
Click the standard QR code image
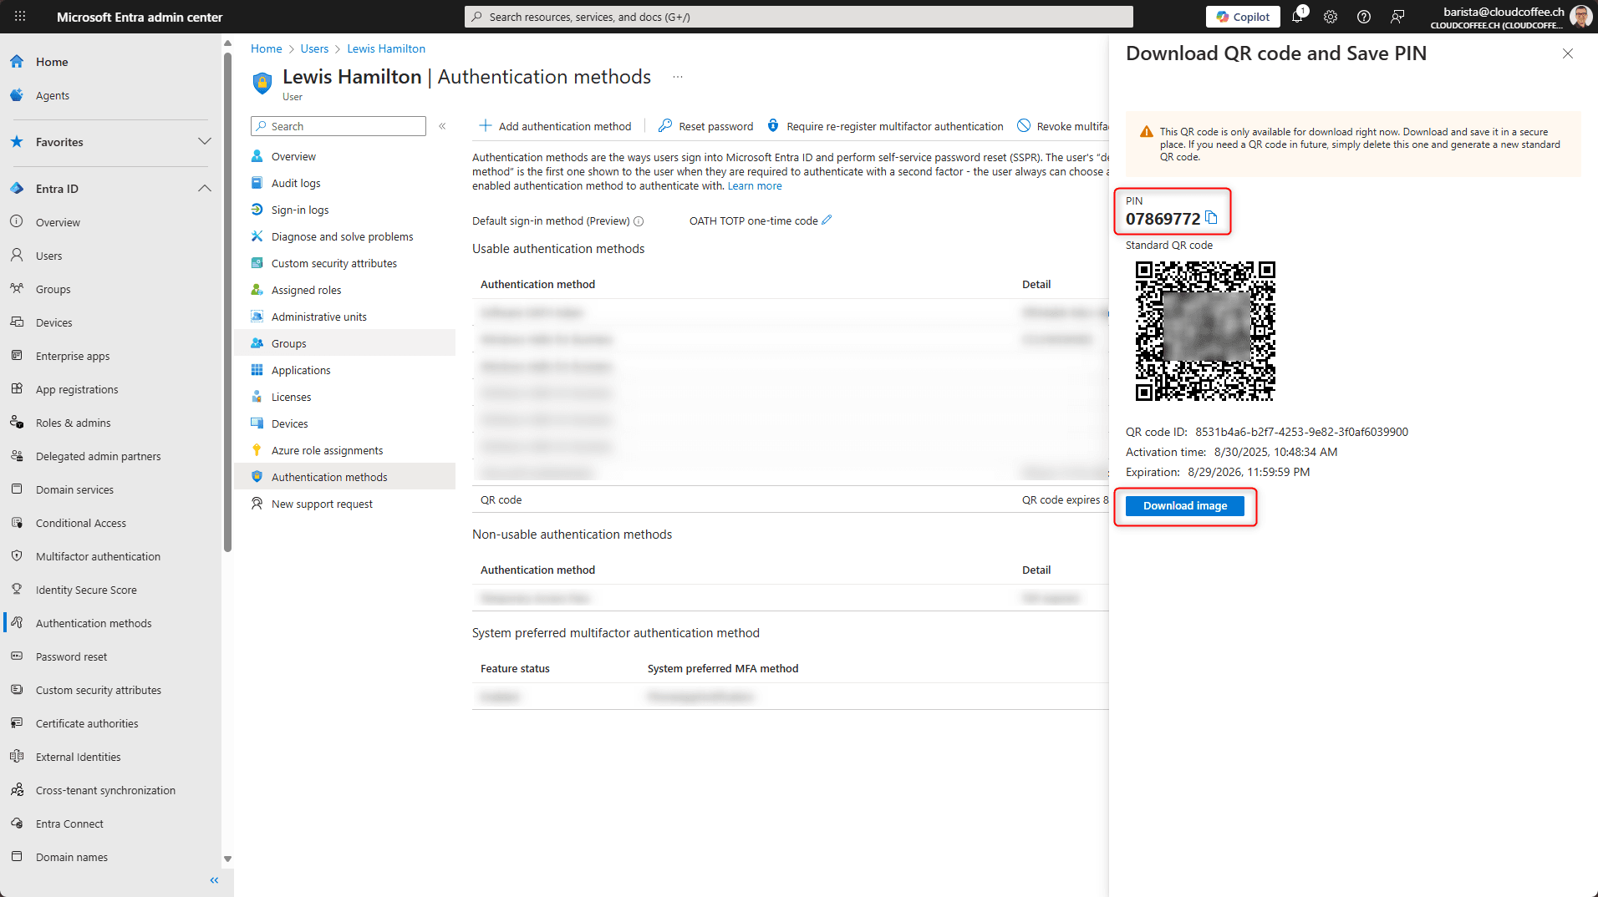tap(1205, 332)
